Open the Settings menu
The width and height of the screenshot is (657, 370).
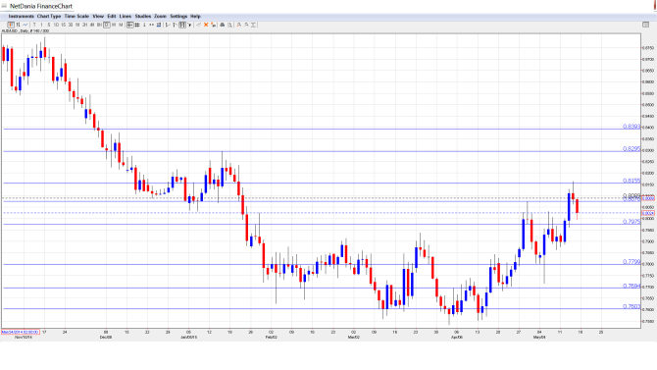[178, 17]
